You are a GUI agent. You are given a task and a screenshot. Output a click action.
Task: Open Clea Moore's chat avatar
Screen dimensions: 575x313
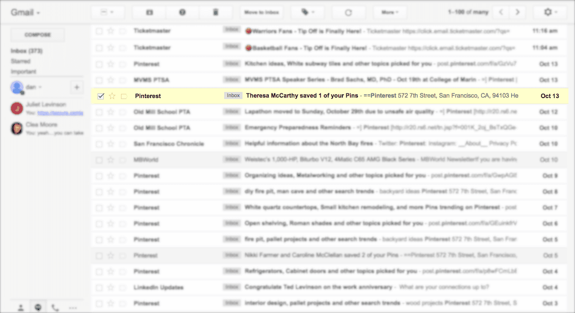point(16,129)
